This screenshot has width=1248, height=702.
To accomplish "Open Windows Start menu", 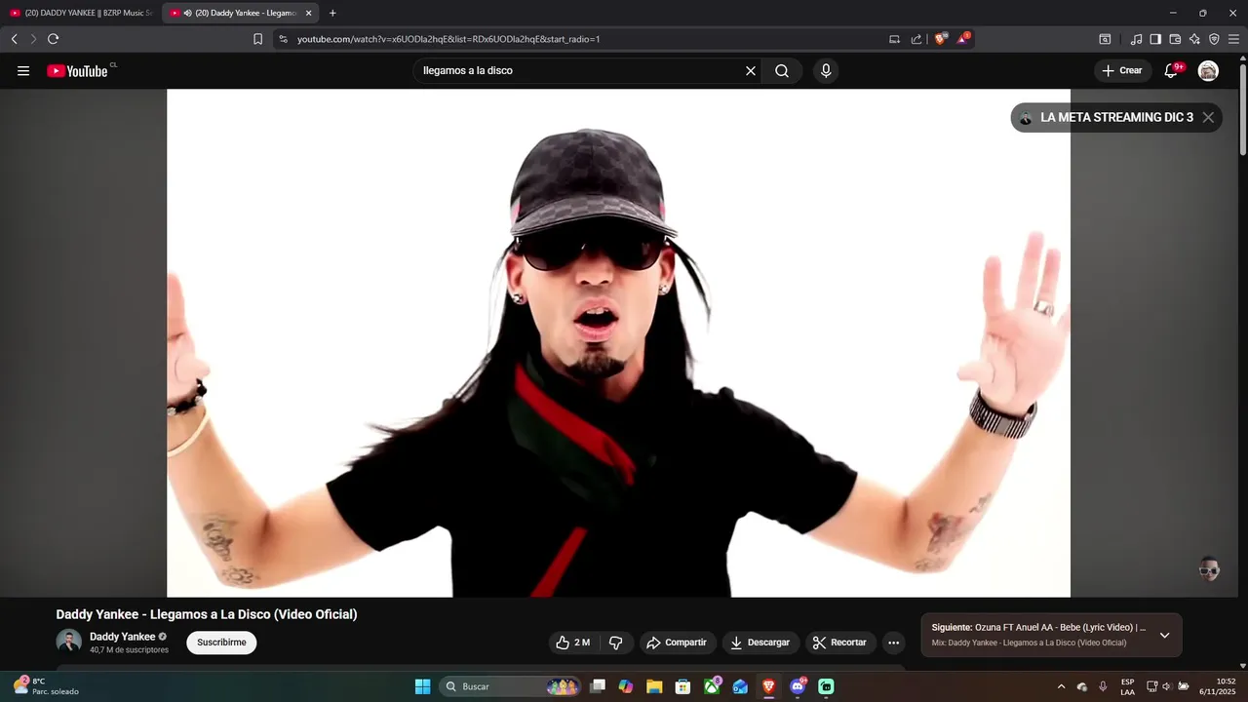I will tap(422, 686).
